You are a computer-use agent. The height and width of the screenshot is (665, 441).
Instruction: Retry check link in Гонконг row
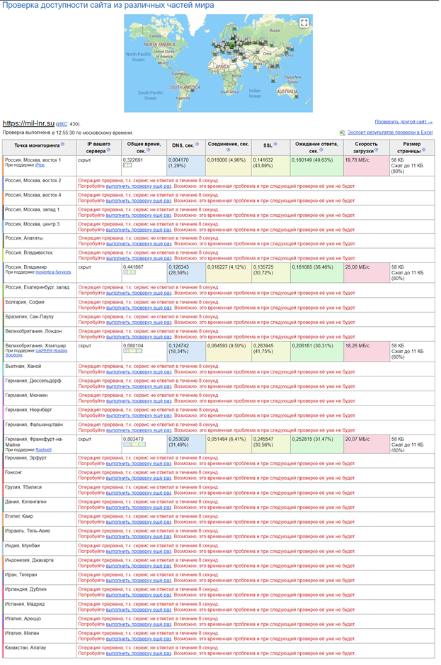pos(139,478)
